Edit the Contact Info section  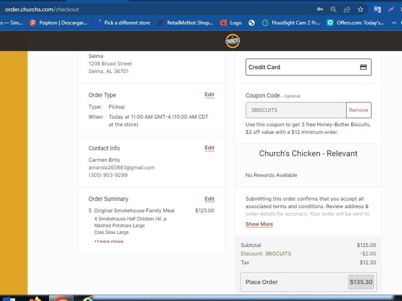click(x=209, y=148)
